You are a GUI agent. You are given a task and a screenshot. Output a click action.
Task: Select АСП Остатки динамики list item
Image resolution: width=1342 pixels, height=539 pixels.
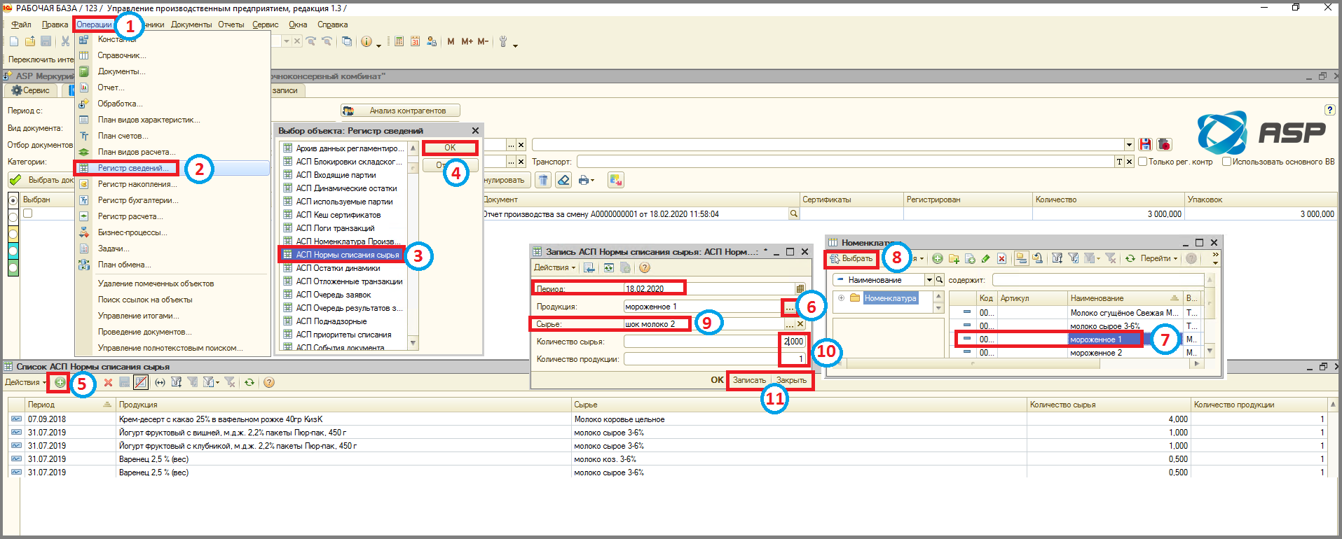click(x=338, y=268)
